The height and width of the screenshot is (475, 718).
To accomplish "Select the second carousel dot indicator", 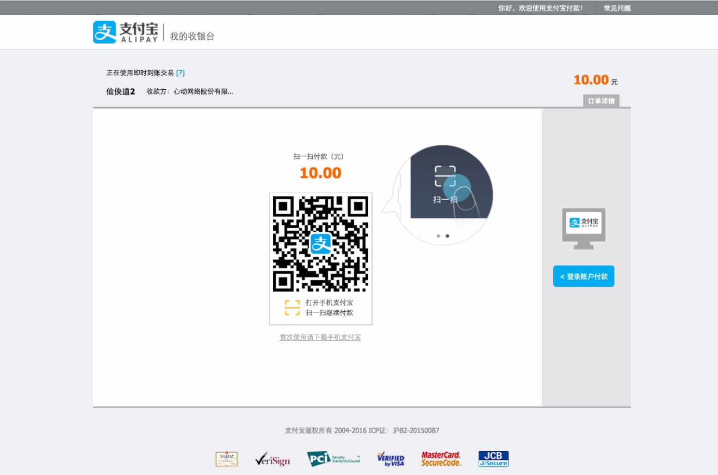I will pos(447,236).
